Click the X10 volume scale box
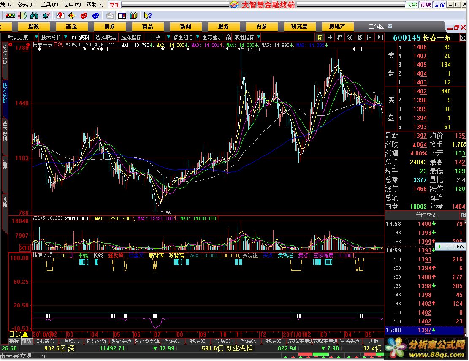 [x=25, y=248]
